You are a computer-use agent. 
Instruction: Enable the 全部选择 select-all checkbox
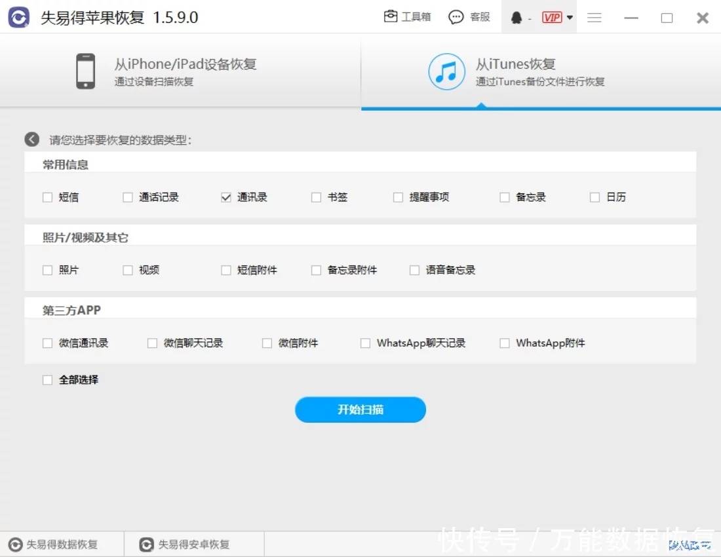point(47,379)
